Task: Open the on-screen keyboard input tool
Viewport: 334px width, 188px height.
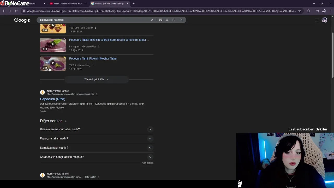Action: pos(160,20)
